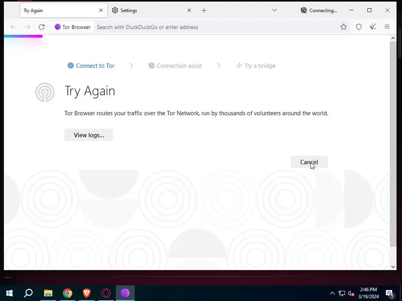Select the Connect to Tor breadcrumb

click(x=91, y=66)
